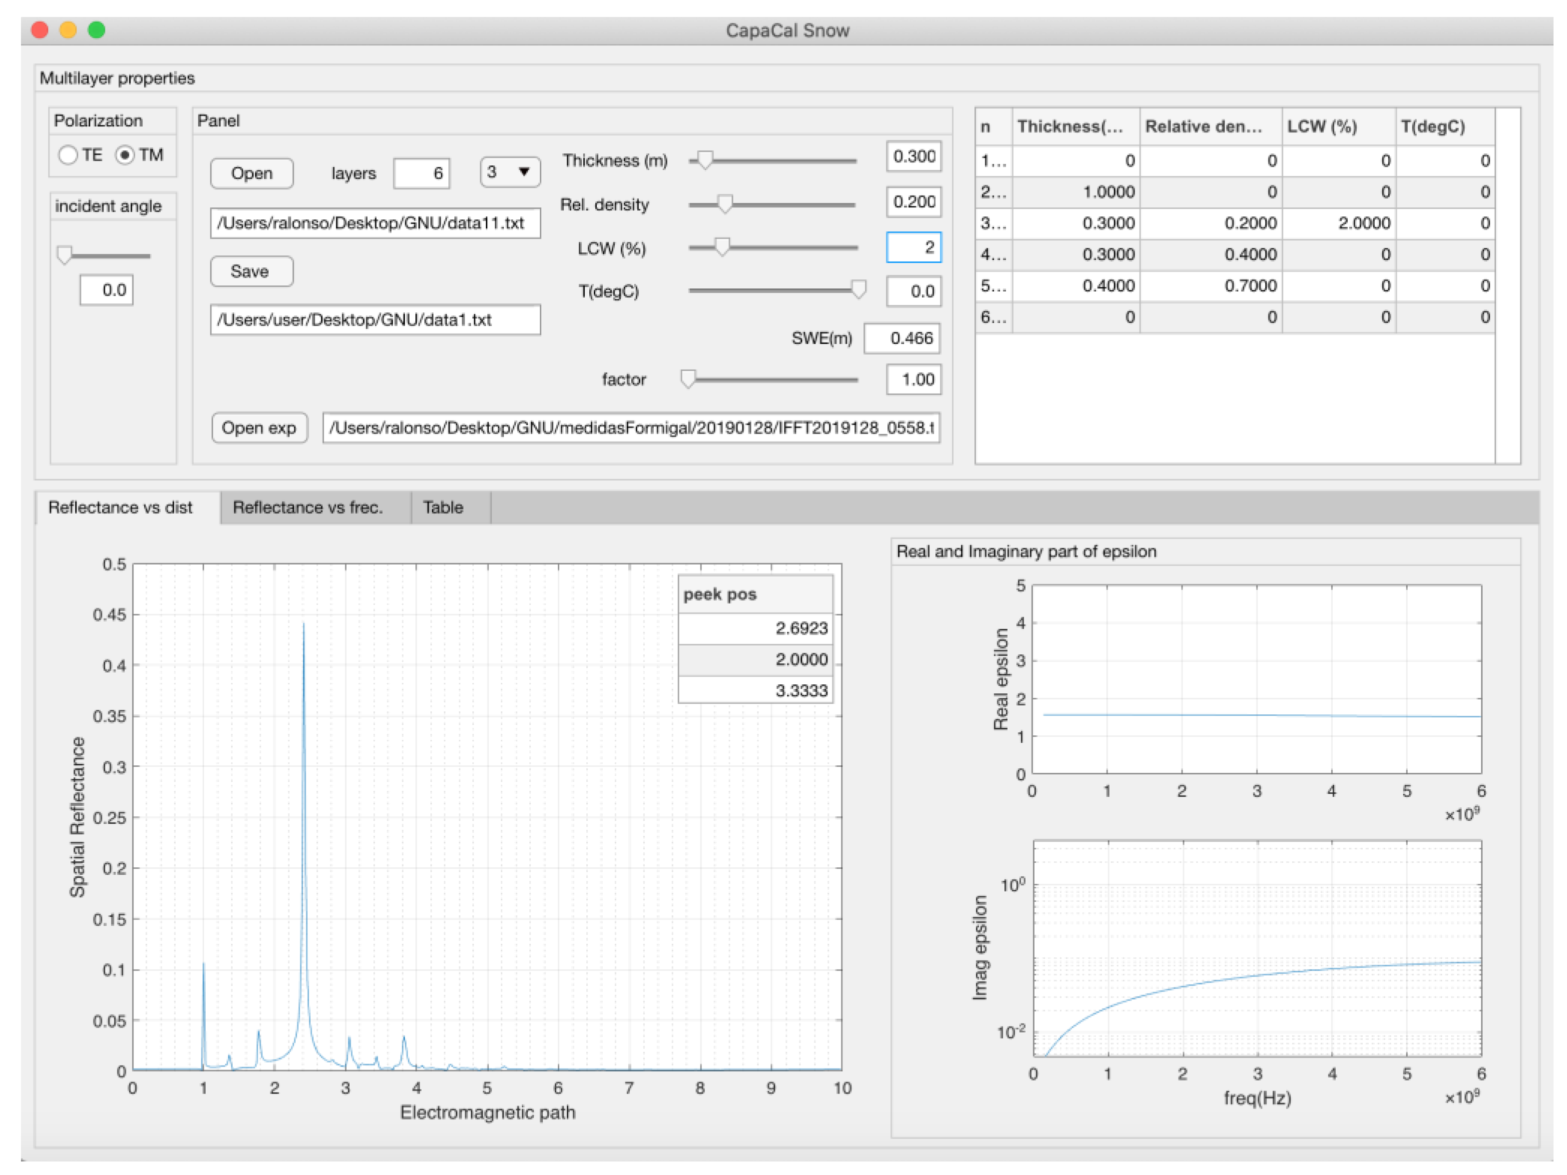
Task: Click the factor slider handle
Action: [688, 380]
